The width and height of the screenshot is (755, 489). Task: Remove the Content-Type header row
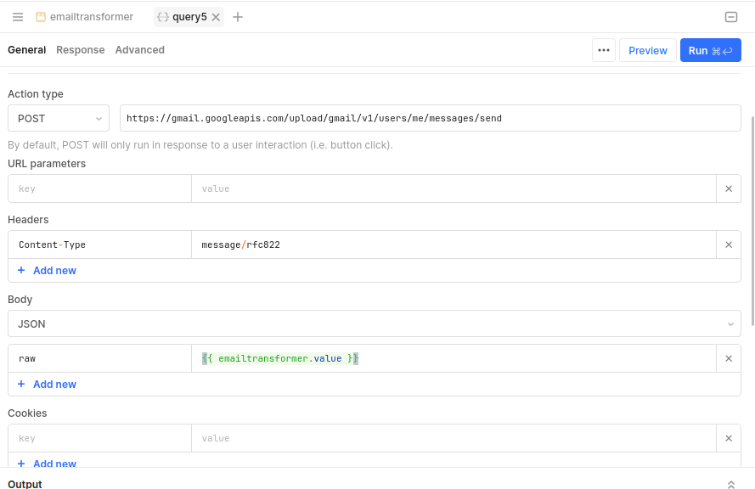tap(728, 244)
